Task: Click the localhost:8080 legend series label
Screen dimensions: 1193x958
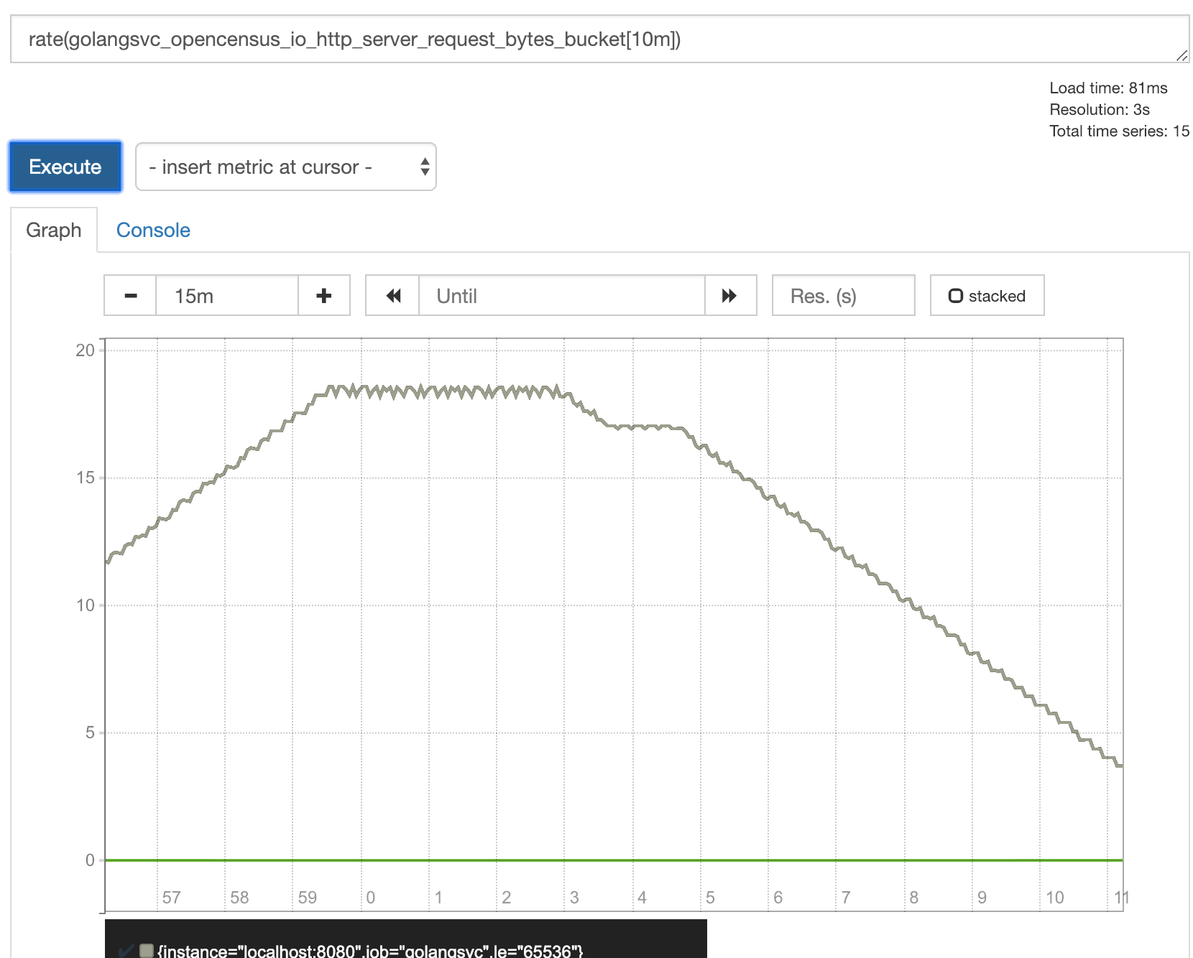Action: pos(370,951)
